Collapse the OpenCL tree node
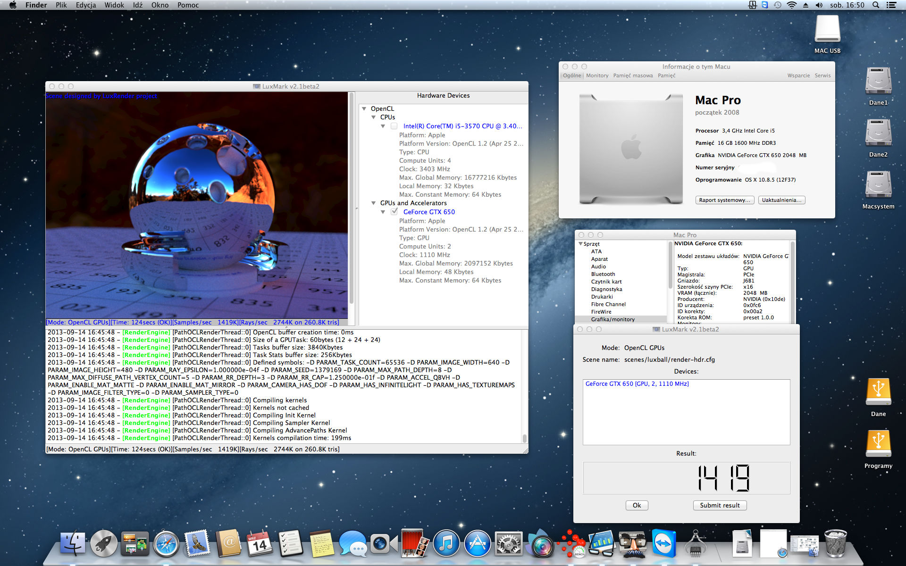This screenshot has width=906, height=566. [364, 108]
